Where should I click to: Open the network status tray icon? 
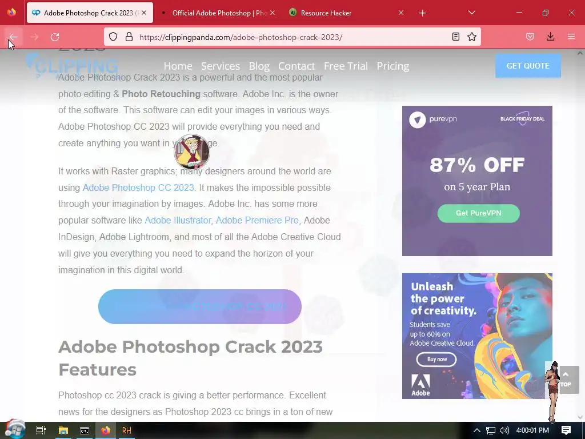tap(490, 430)
